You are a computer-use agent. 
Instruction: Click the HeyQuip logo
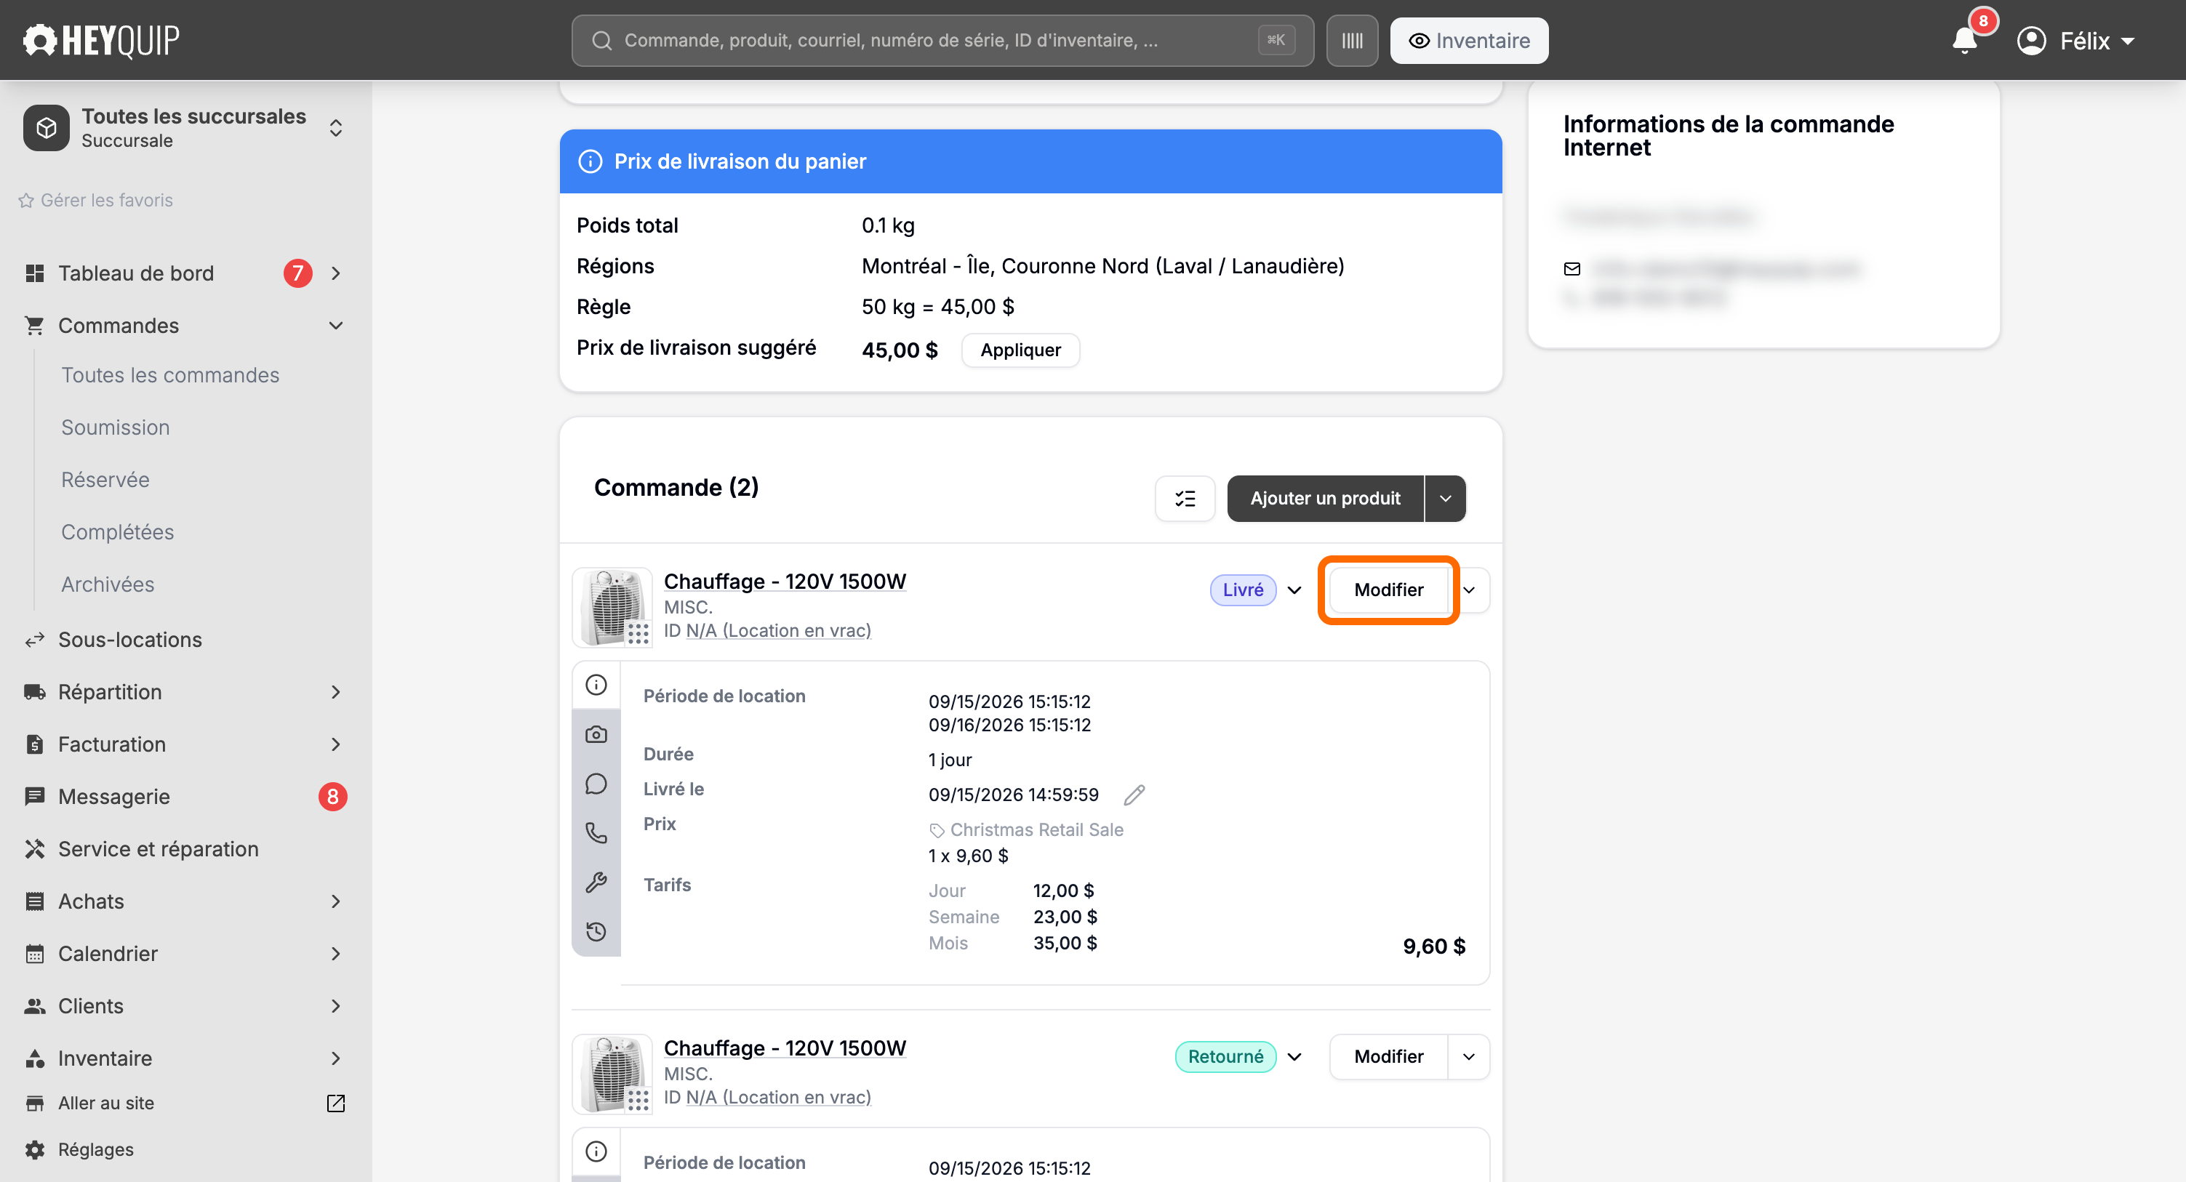point(101,40)
